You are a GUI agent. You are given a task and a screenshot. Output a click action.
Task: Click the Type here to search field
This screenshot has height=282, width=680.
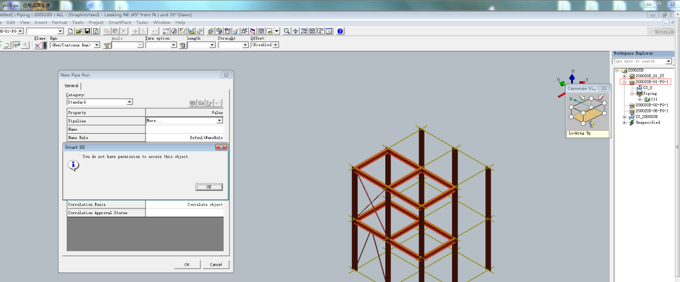639,62
